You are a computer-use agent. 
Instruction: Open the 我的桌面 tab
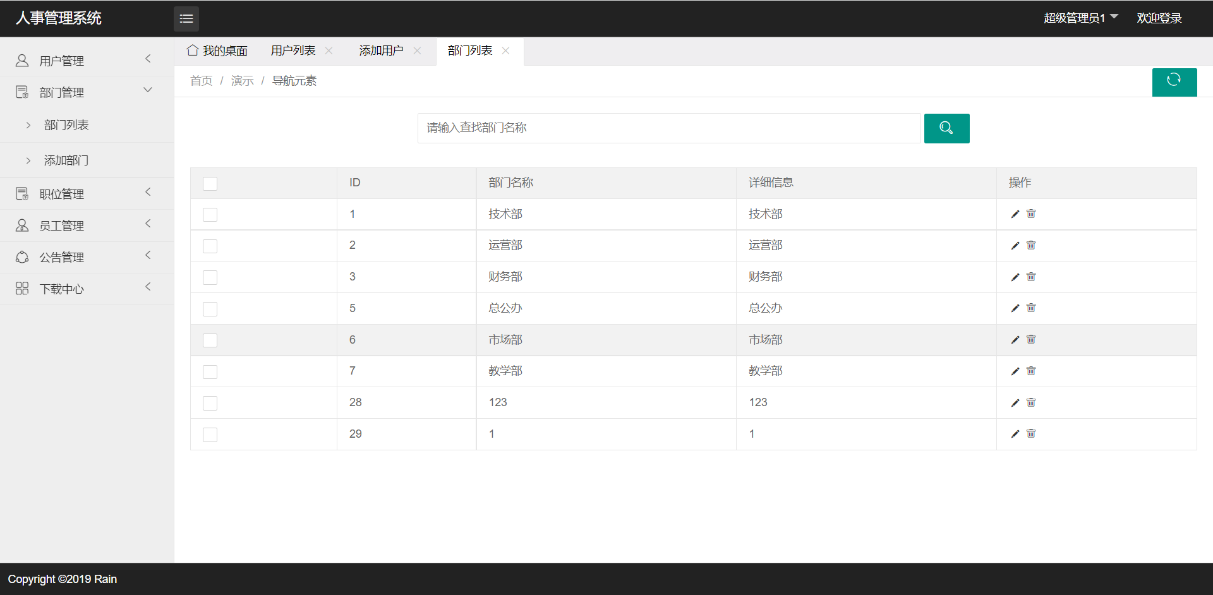(217, 51)
